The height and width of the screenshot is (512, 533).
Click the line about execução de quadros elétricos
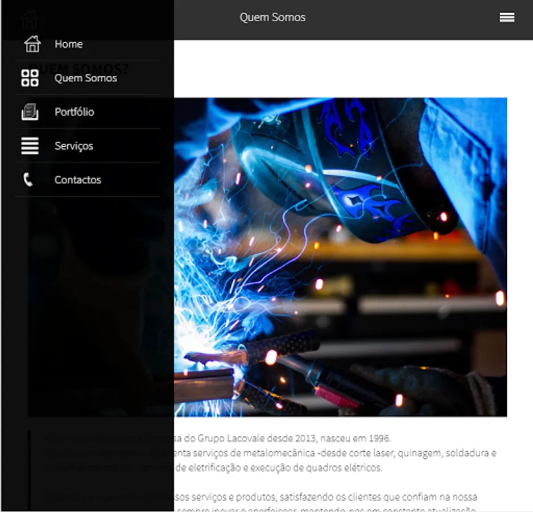[x=213, y=468]
